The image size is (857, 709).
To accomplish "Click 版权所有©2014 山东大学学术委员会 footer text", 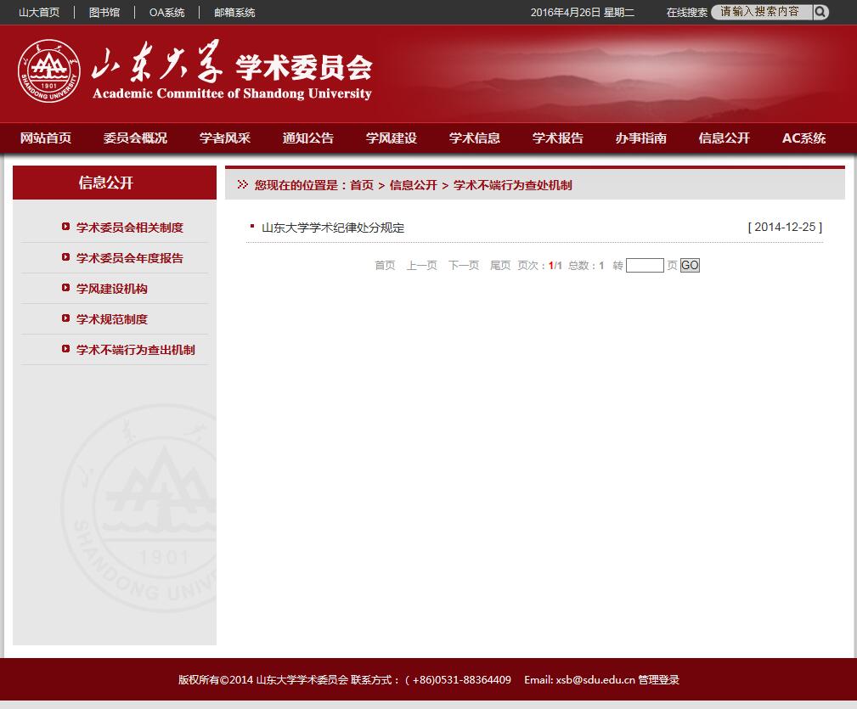I will 263,680.
